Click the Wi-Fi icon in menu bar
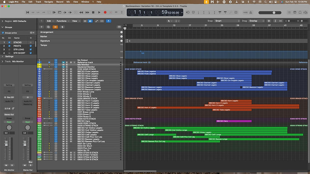The height and width of the screenshot is (174, 310). coord(254,2)
